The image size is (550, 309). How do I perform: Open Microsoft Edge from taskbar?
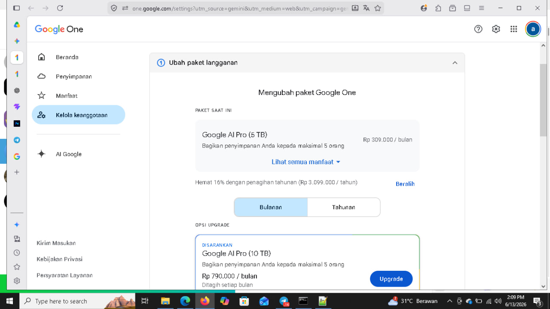(x=185, y=301)
